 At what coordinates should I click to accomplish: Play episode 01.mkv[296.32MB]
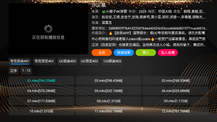click(41, 80)
